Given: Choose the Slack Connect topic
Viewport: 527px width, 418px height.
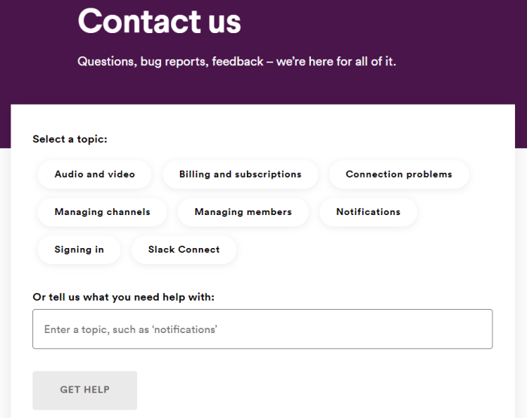Looking at the screenshot, I should pyautogui.click(x=184, y=250).
